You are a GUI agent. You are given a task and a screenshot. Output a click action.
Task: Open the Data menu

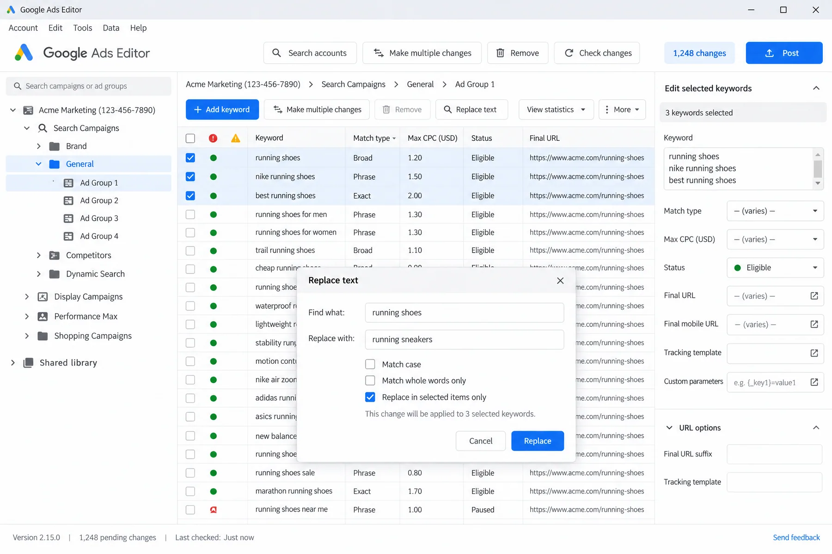(111, 28)
